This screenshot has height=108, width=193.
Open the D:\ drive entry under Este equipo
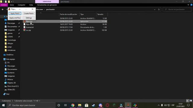pyautogui.click(x=8, y=62)
